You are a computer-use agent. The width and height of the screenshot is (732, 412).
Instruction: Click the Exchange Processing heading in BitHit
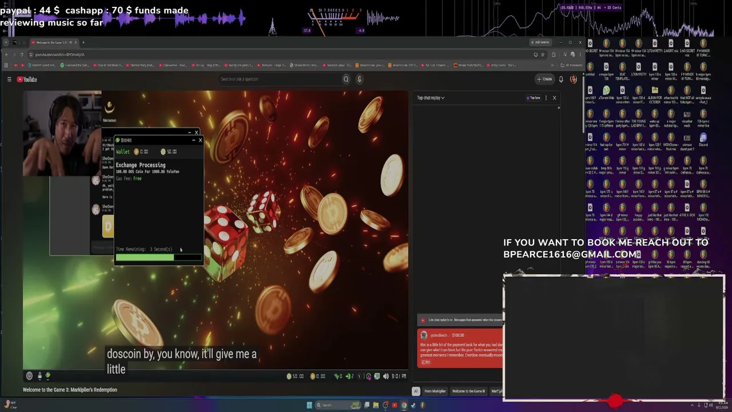point(141,165)
